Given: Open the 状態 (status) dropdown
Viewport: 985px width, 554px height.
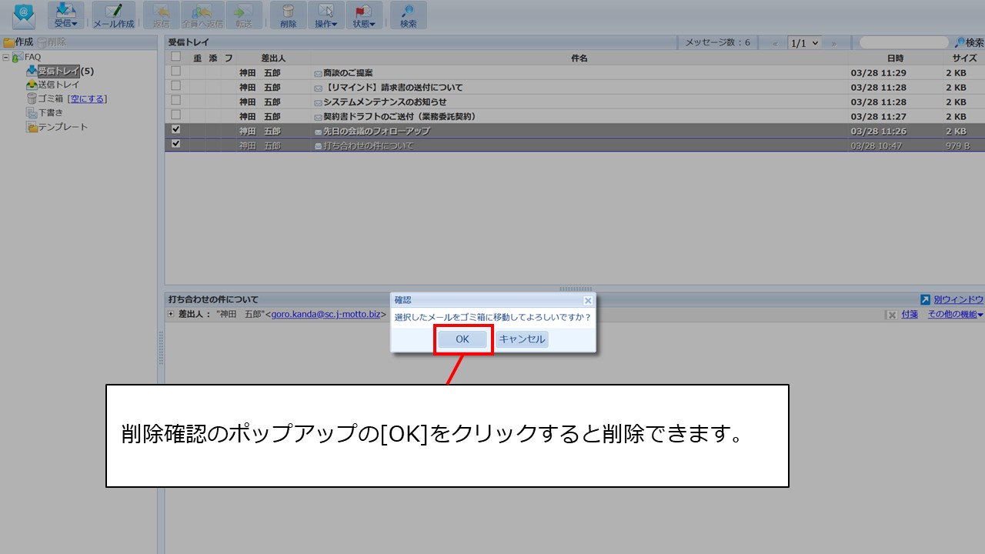Looking at the screenshot, I should coord(363,15).
